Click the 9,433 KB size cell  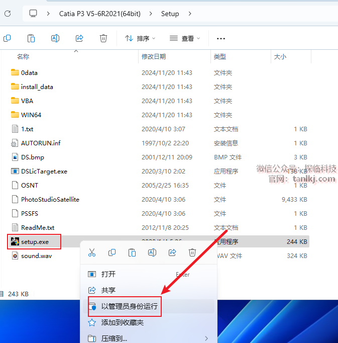294,199
